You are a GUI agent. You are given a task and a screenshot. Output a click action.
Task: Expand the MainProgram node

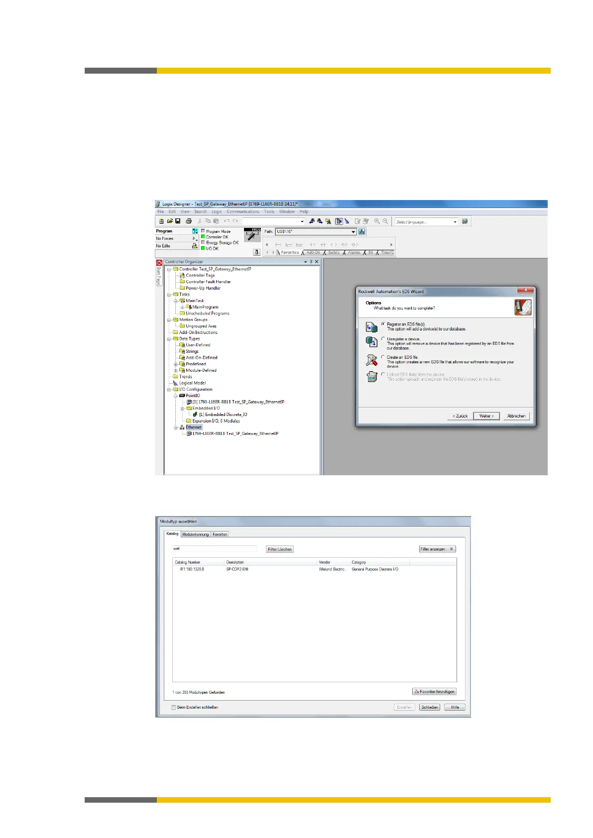182,307
